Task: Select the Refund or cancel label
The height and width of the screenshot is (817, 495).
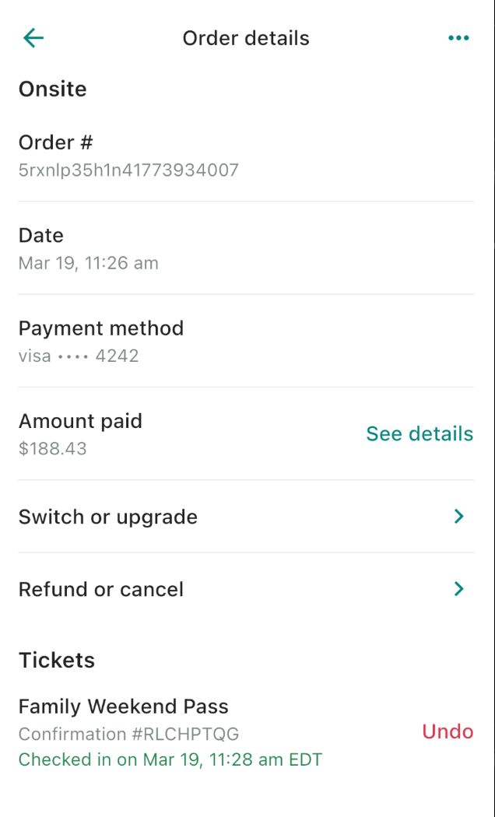Action: pos(101,589)
